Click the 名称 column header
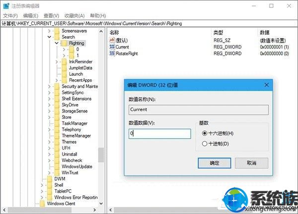Screen dimensions: 298x214 [x=114, y=33]
